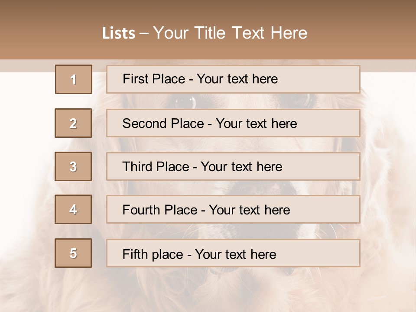Click the Second Place text box
The image size is (416, 312).
point(233,123)
